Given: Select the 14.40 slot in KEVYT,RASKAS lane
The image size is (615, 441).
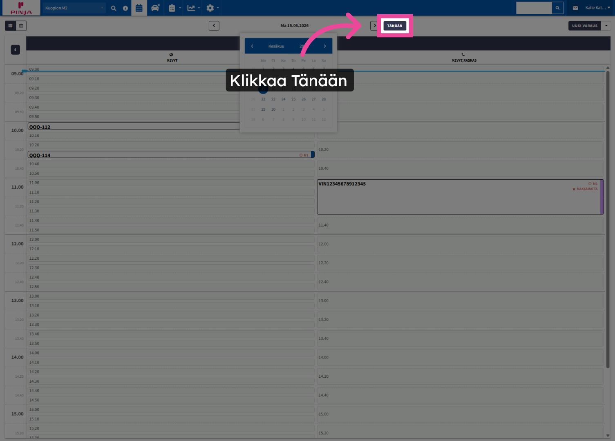Looking at the screenshot, I should [460, 395].
